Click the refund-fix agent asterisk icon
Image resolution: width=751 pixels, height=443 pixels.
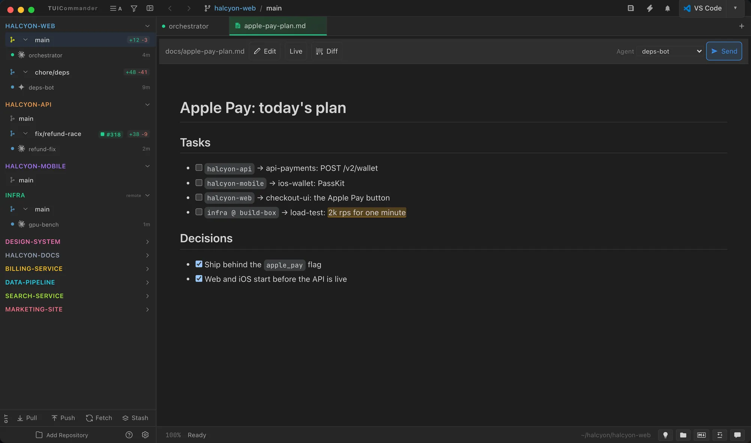click(x=21, y=149)
